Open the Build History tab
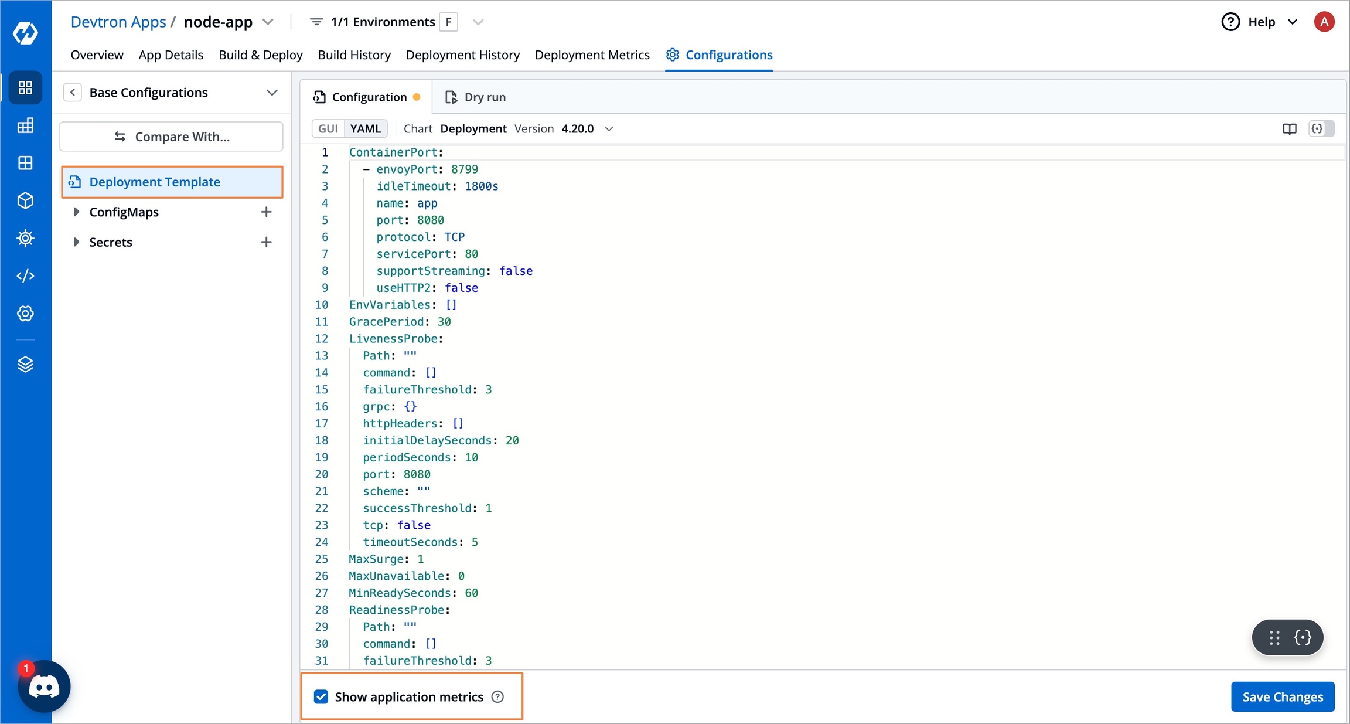Screen dimensions: 1350x724 coord(354,55)
